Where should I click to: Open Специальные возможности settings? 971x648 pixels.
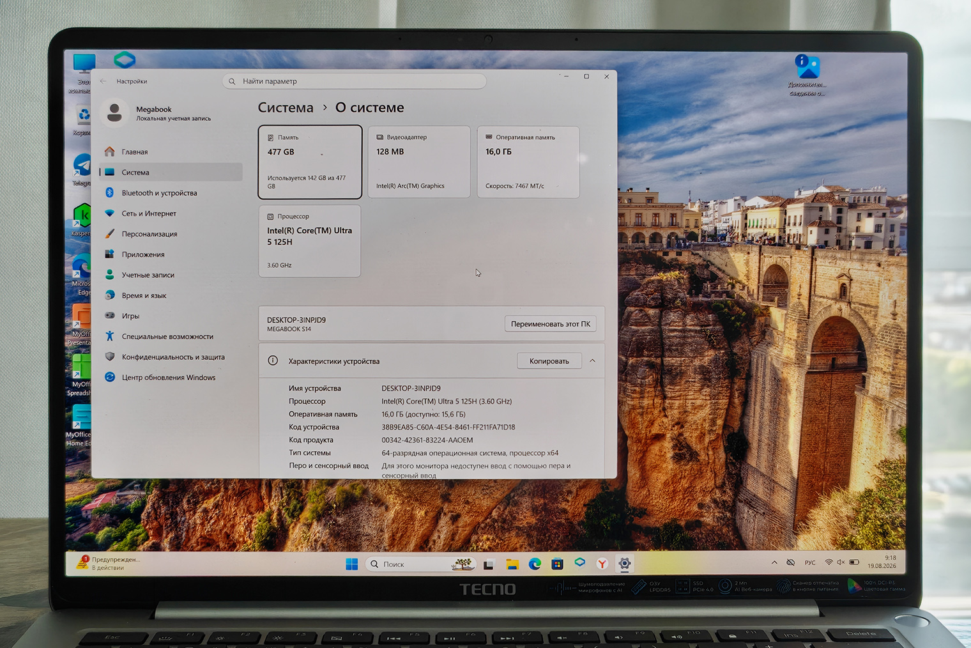coord(171,336)
